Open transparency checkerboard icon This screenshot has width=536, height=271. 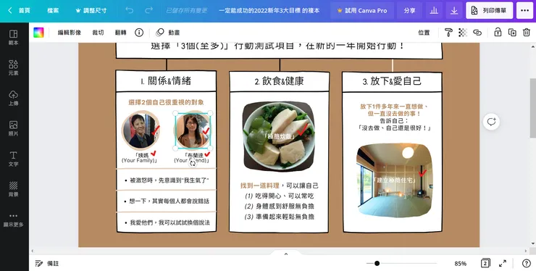[463, 33]
